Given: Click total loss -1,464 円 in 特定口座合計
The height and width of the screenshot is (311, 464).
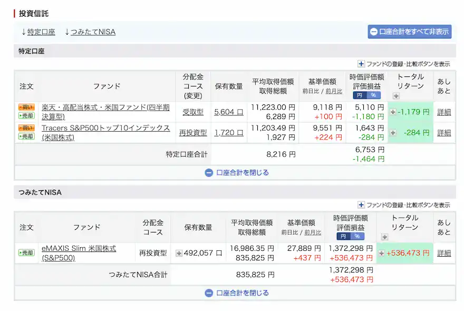Looking at the screenshot, I should tap(368, 159).
